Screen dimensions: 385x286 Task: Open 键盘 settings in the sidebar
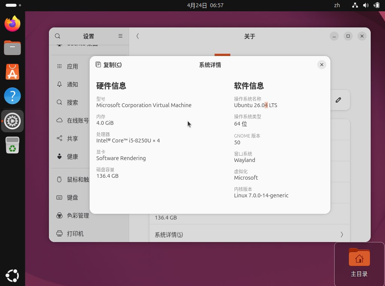pyautogui.click(x=72, y=197)
